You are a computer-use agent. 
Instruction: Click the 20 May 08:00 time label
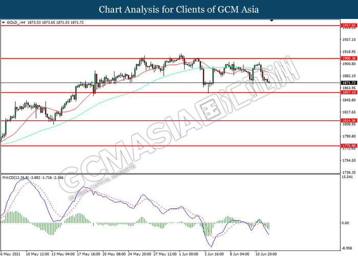[114, 254]
